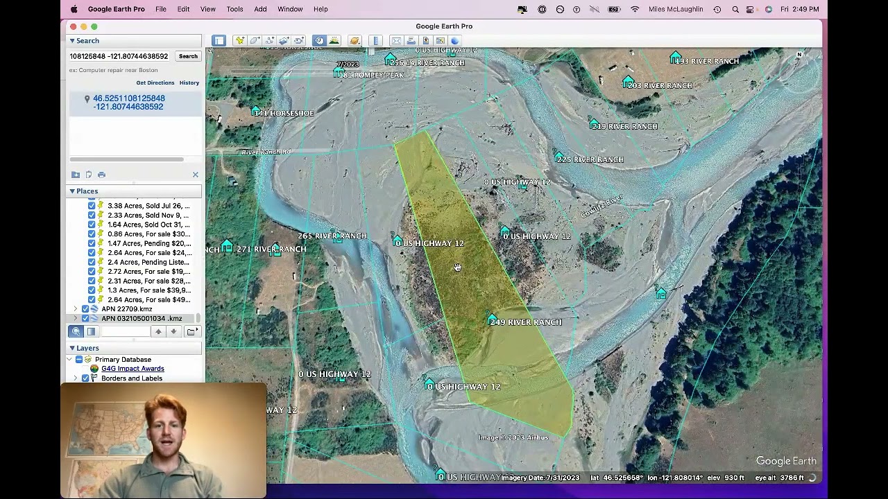The image size is (888, 499).
Task: Click the Print toolbar icon
Action: (411, 41)
